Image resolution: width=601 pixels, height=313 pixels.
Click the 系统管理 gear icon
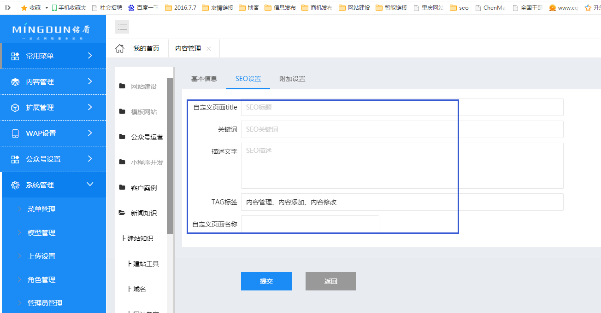(15, 185)
